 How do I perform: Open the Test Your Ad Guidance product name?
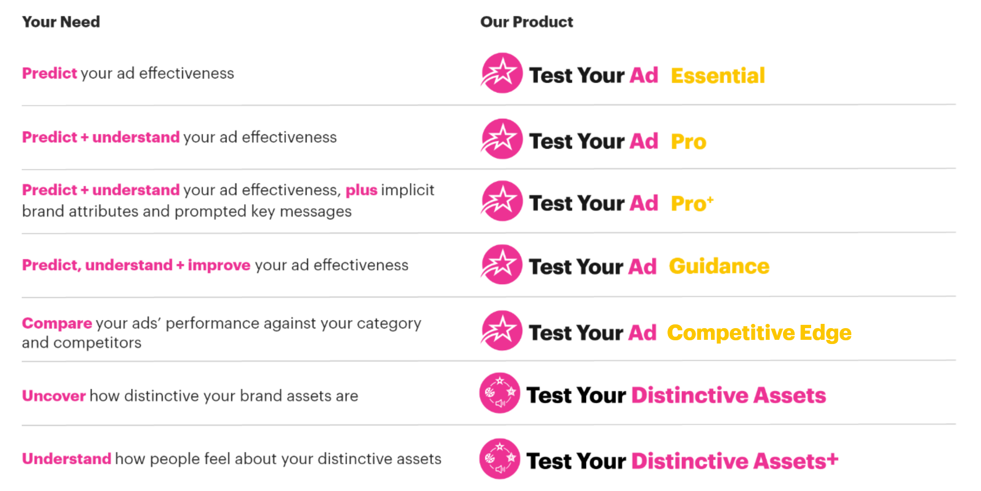(x=649, y=267)
